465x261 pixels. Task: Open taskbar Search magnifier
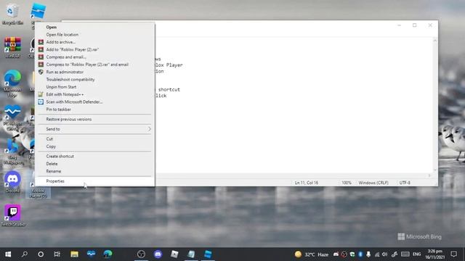click(25, 254)
